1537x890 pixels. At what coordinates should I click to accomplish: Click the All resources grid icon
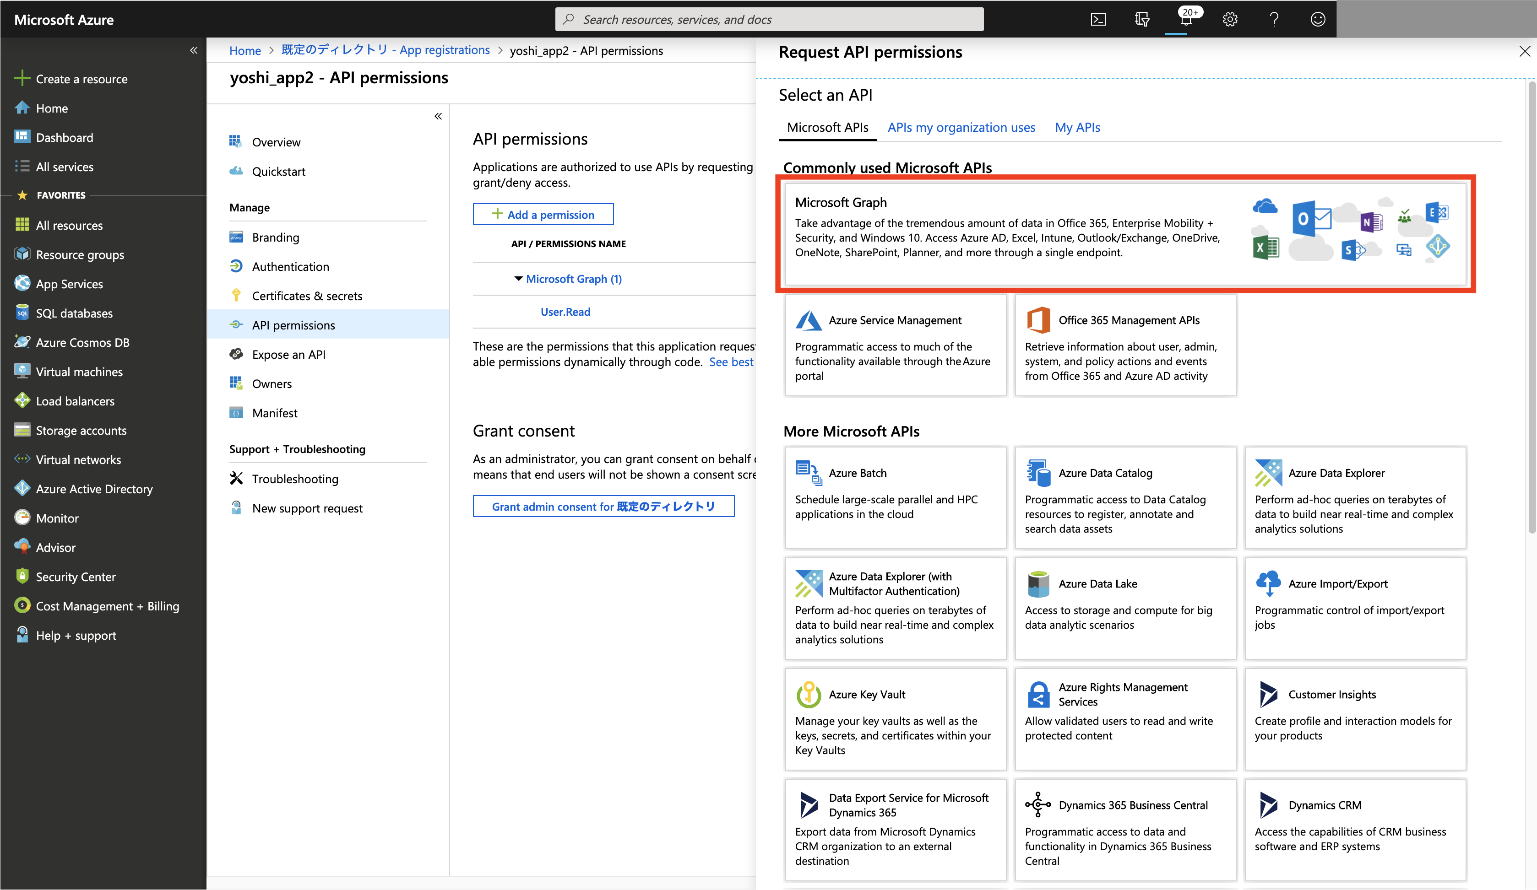22,225
